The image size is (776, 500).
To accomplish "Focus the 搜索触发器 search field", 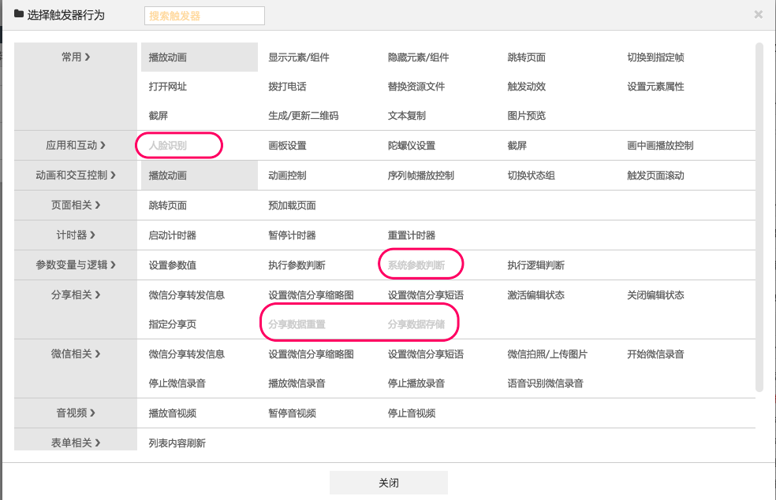I will click(x=204, y=16).
